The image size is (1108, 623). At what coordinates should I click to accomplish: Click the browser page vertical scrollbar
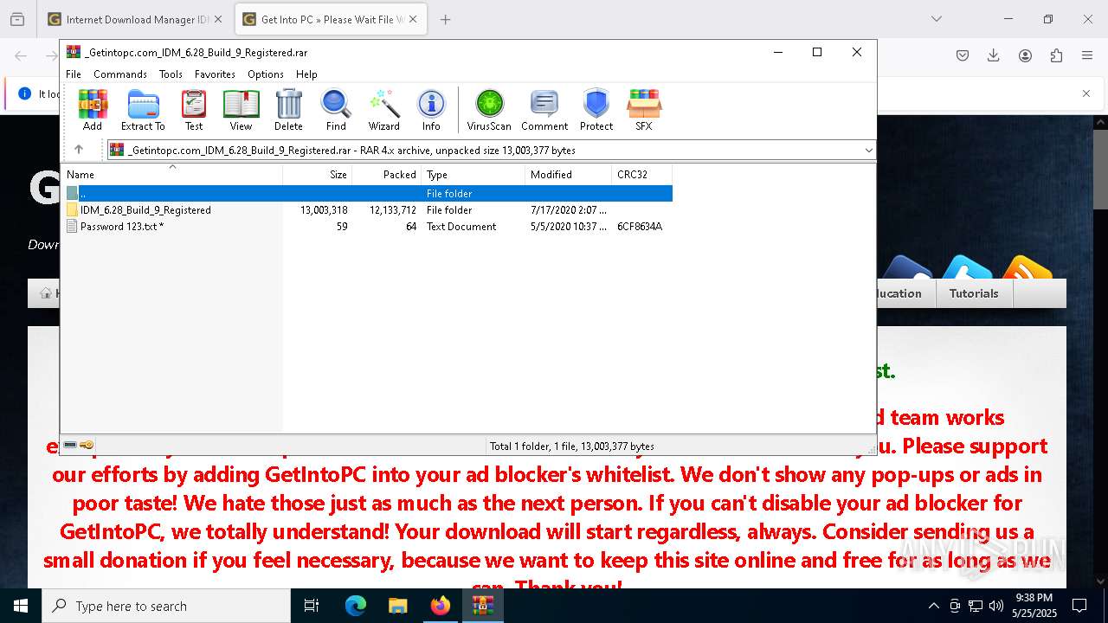[1100, 170]
